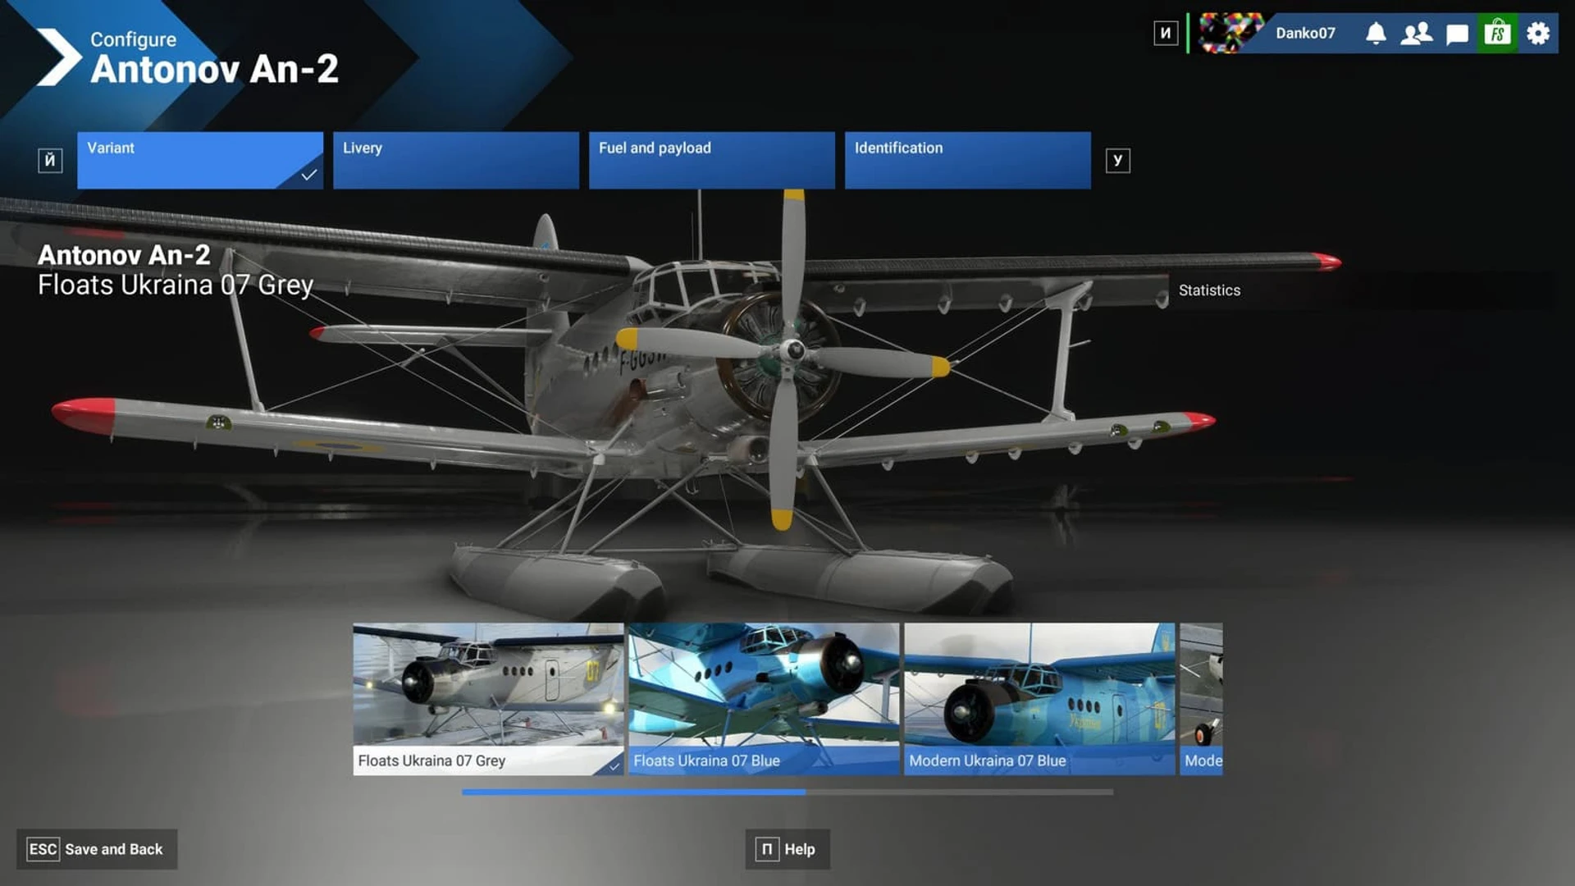The height and width of the screenshot is (886, 1575).
Task: Click the Й previous-tab key icon
Action: pos(50,160)
